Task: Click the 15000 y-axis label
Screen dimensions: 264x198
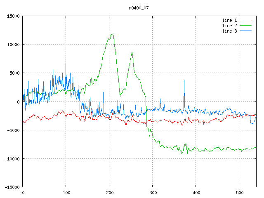Action: (12, 16)
